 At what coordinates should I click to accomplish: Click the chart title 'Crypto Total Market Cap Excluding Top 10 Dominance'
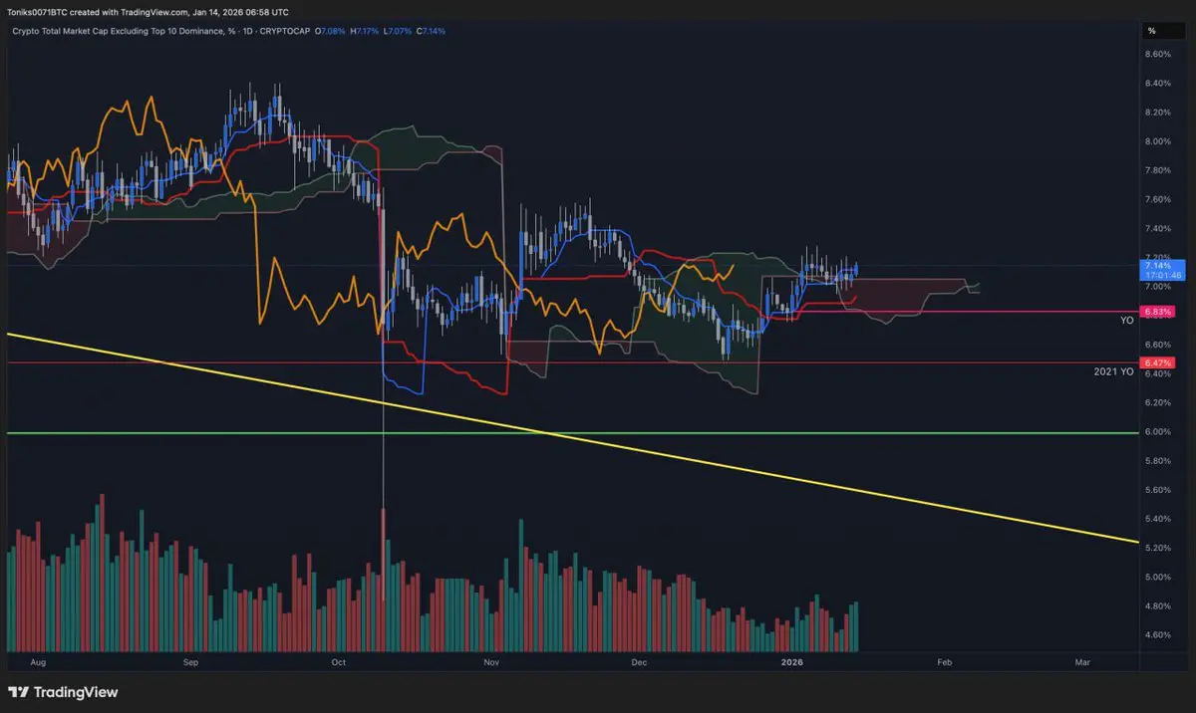coord(120,31)
